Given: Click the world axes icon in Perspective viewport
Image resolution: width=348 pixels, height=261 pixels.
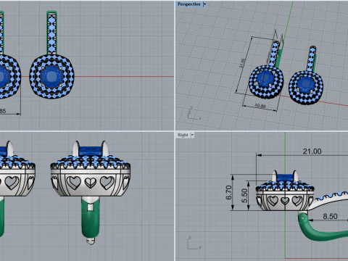Looking at the screenshot, I should tap(194, 113).
